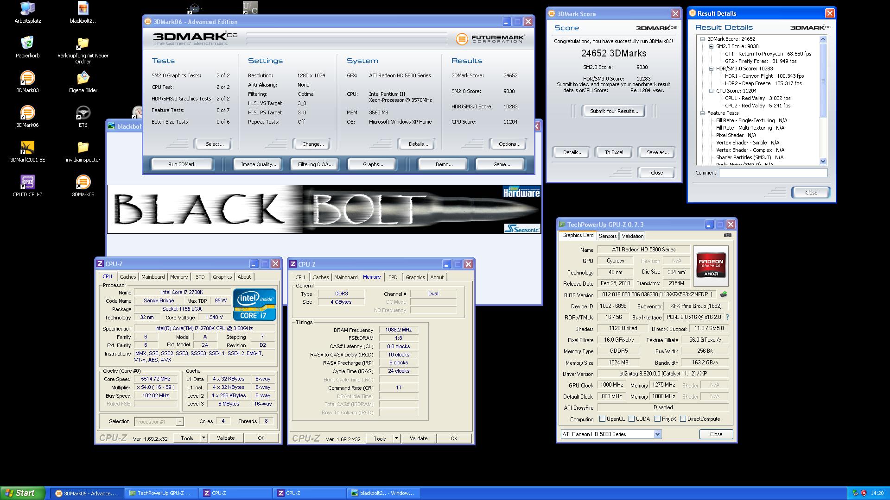Open Graphics tab in right CPU-Z window
Viewport: 890px width, 500px height.
(415, 277)
